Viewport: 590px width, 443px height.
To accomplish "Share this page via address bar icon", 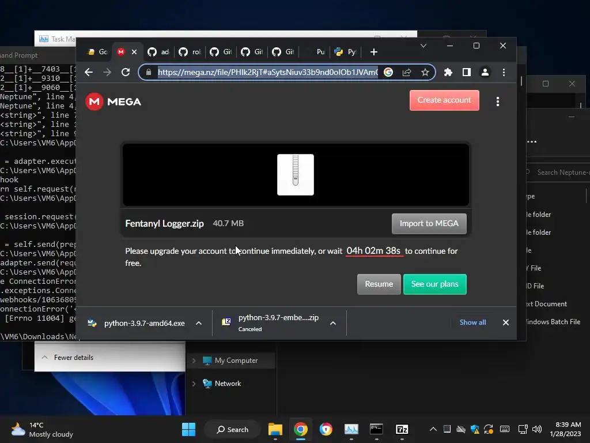I will tap(407, 72).
